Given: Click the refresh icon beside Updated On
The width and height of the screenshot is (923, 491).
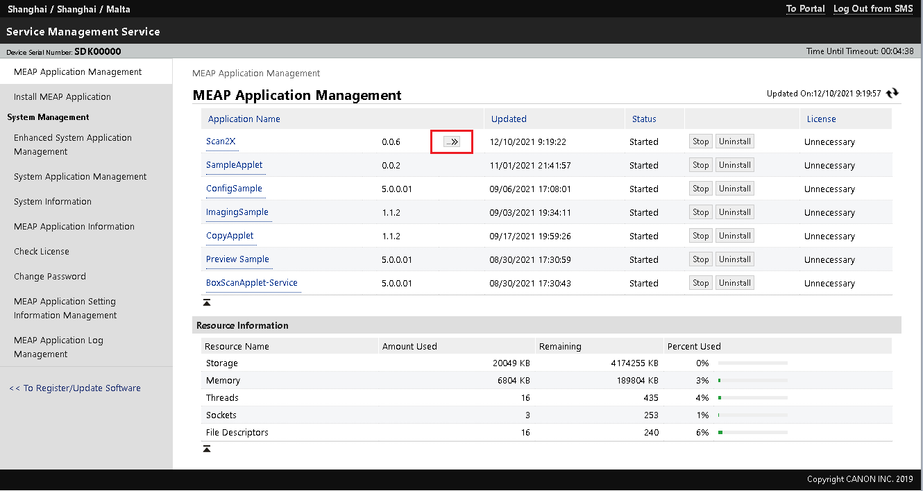Looking at the screenshot, I should [892, 93].
